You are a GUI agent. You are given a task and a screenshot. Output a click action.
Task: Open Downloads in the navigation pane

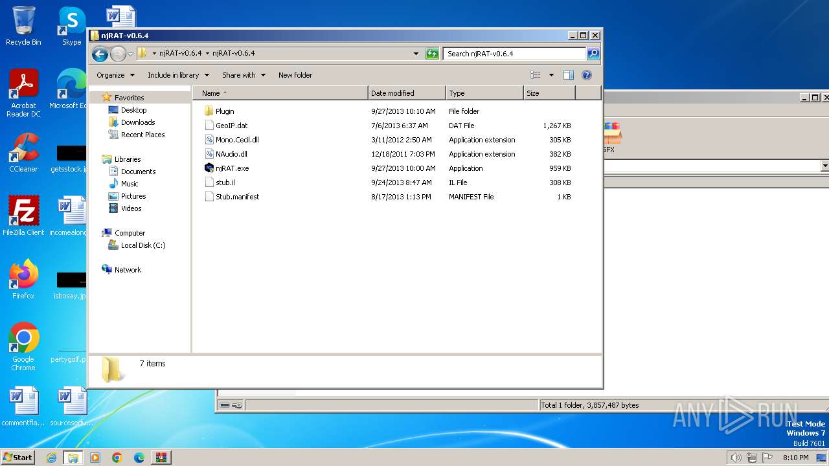[x=138, y=122]
